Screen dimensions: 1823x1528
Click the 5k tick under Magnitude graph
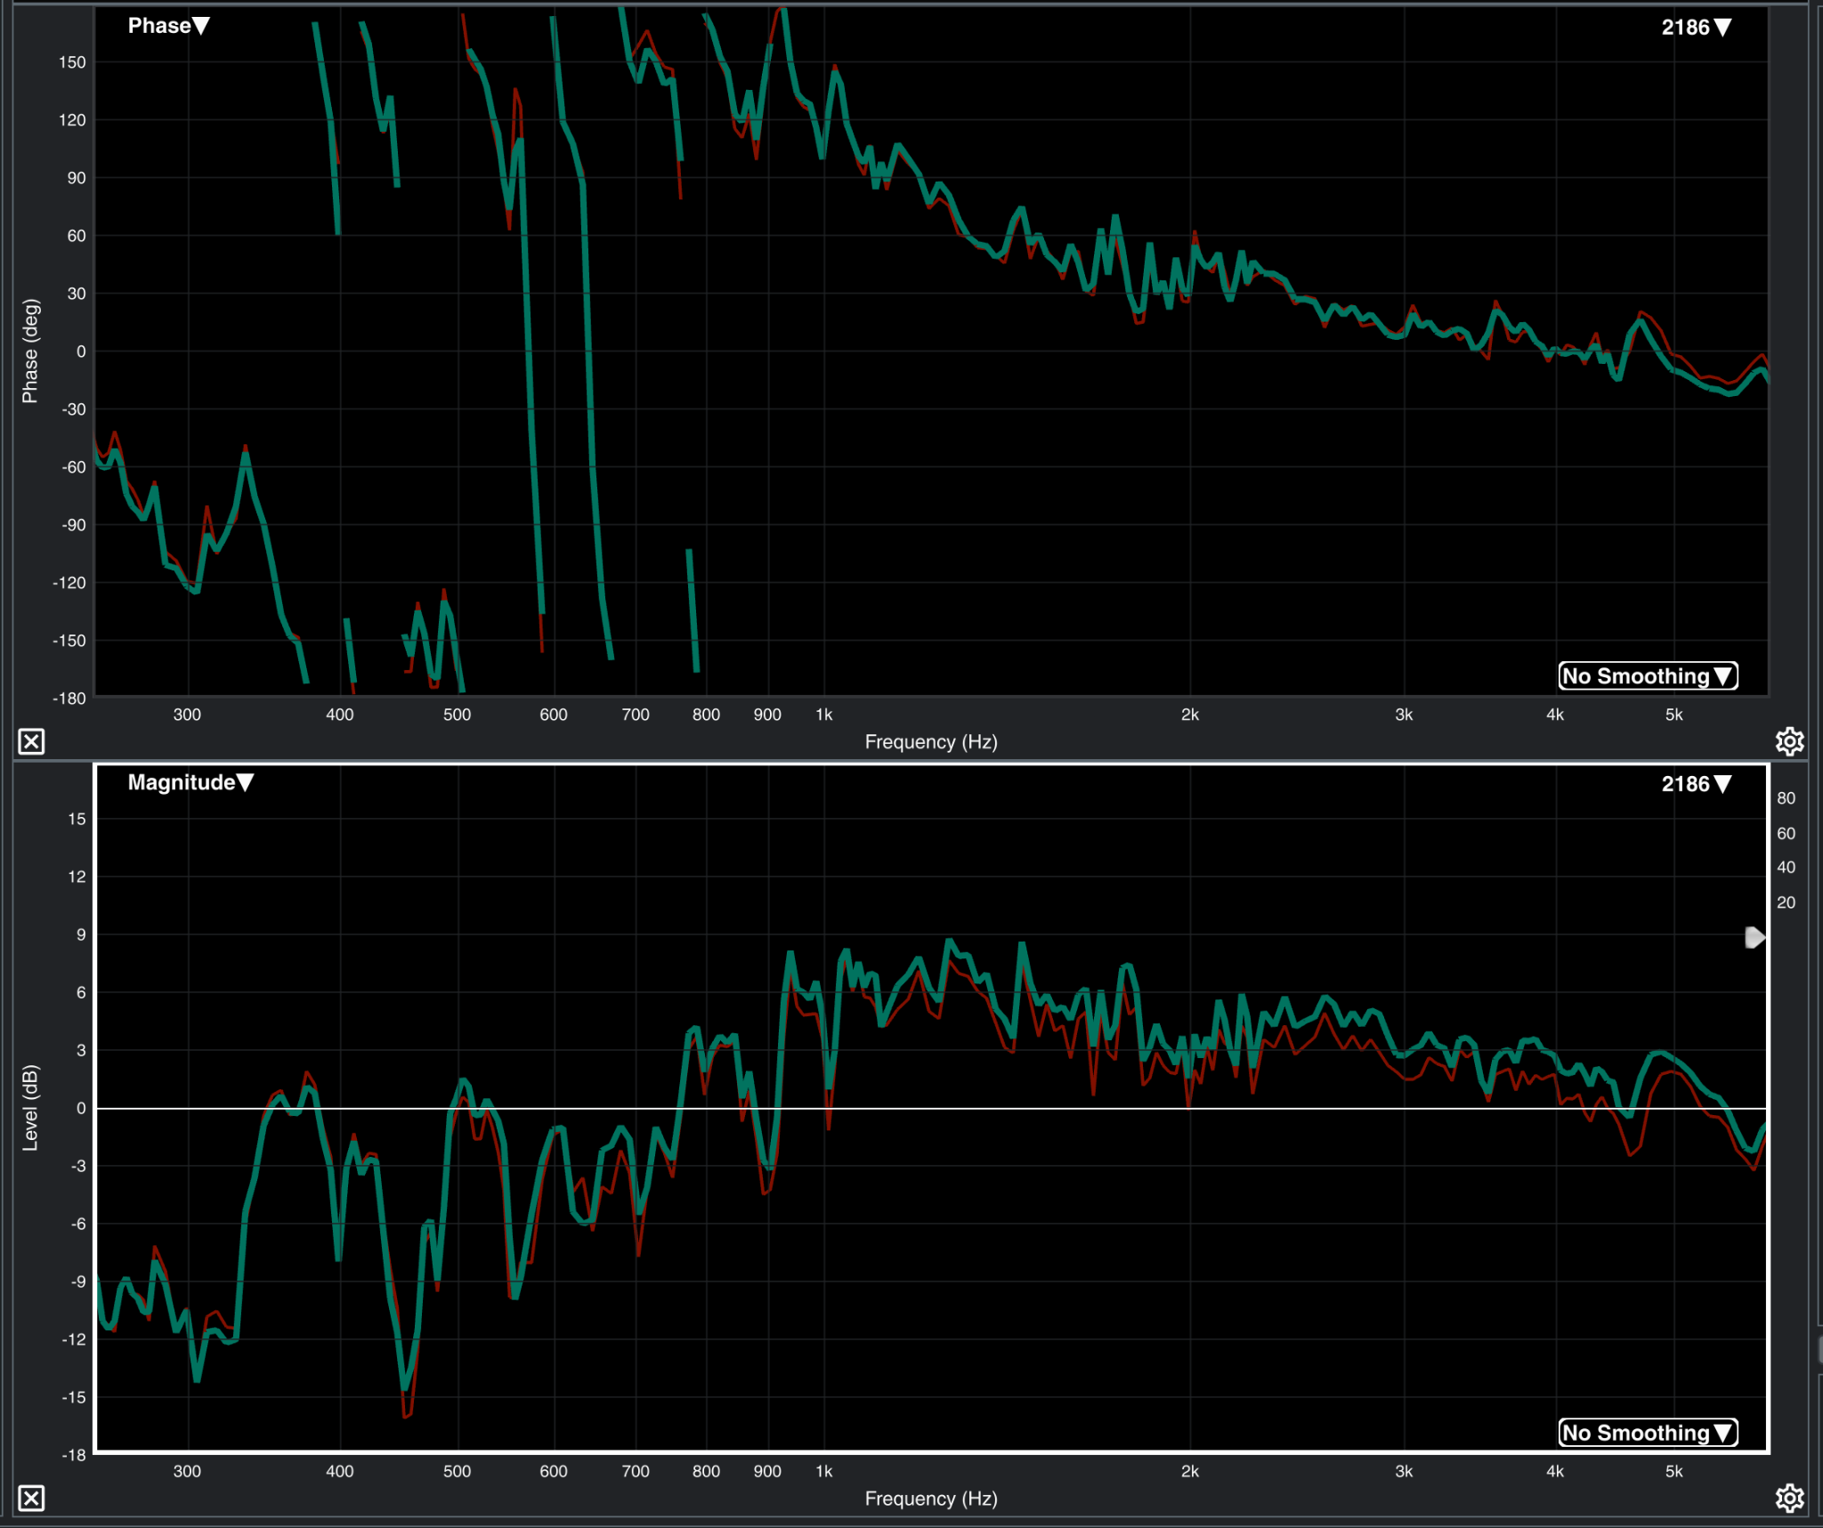(1674, 1471)
